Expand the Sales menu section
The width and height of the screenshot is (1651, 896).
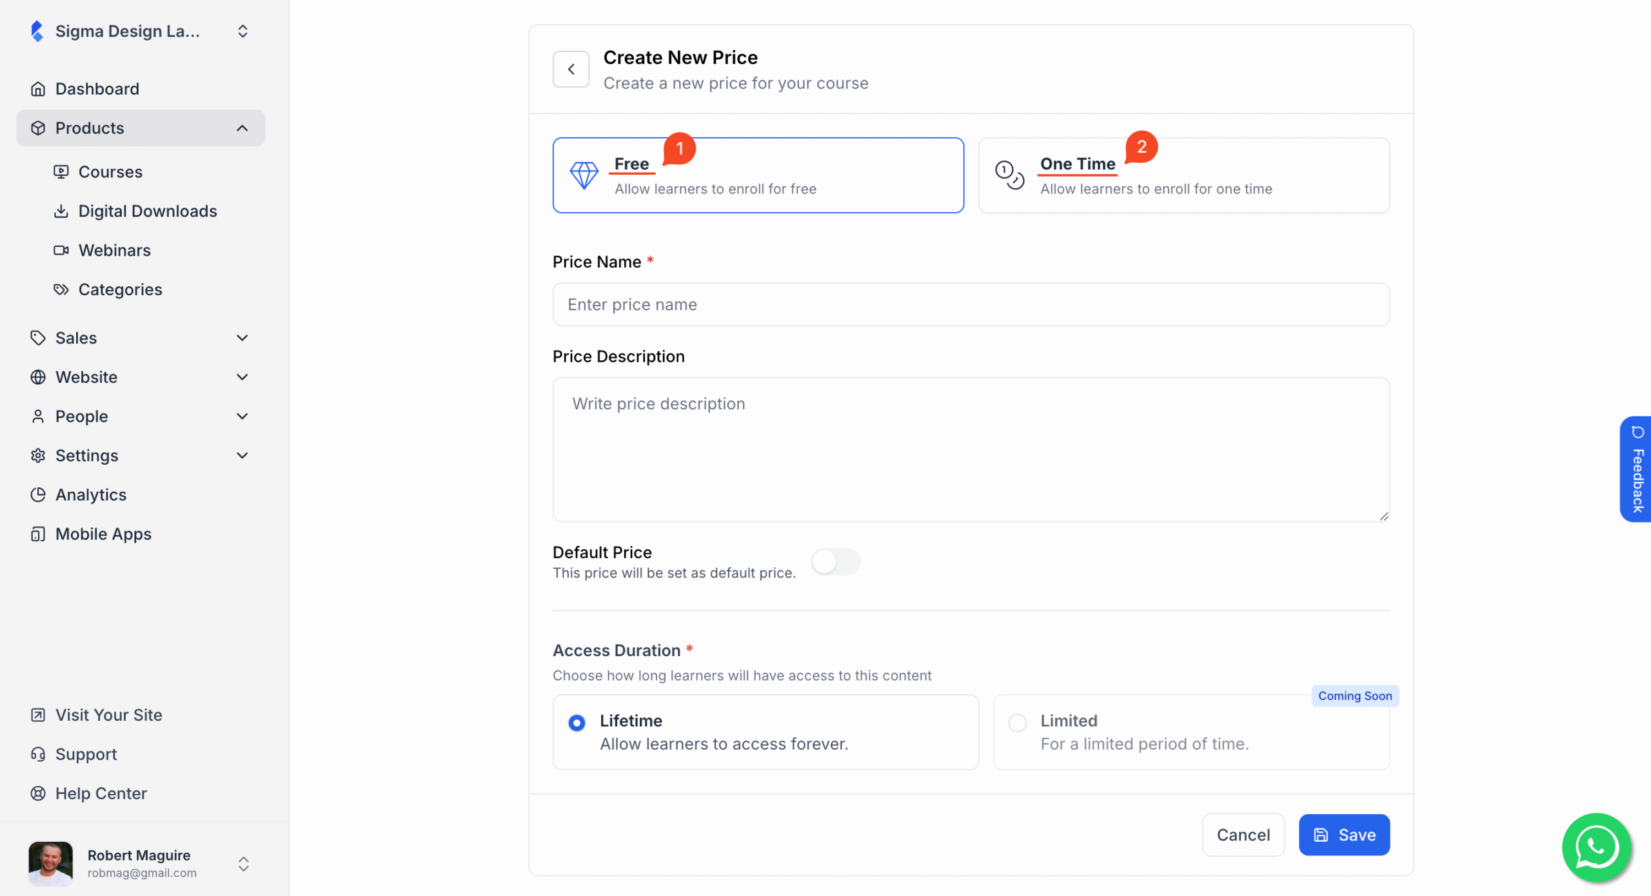click(x=242, y=338)
